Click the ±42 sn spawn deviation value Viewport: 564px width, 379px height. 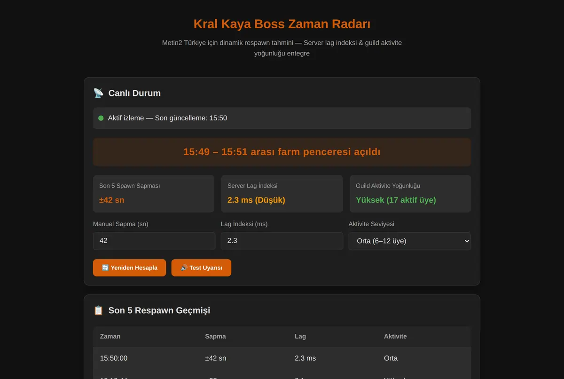[111, 200]
